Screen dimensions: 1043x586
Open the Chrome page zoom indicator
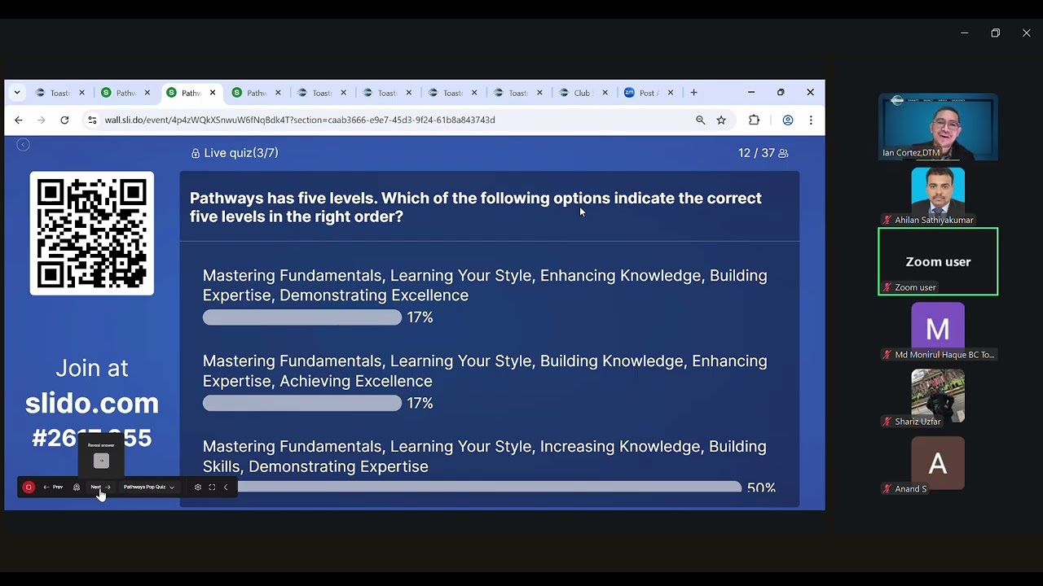click(x=700, y=120)
